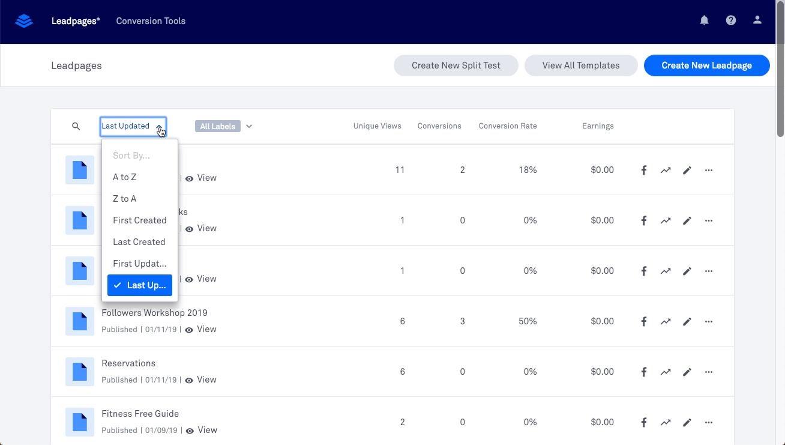This screenshot has height=445, width=785.
Task: Open more options for Followers Workshop 2019
Action: tap(708, 321)
